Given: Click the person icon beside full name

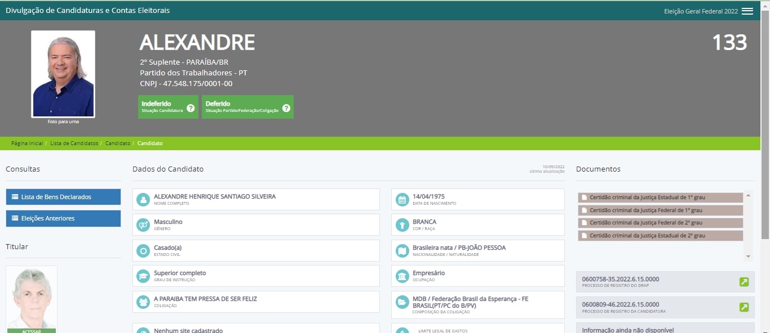Looking at the screenshot, I should (143, 200).
